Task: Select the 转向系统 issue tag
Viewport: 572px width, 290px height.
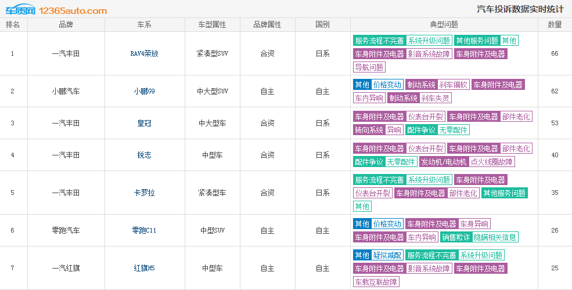Action: coord(369,130)
